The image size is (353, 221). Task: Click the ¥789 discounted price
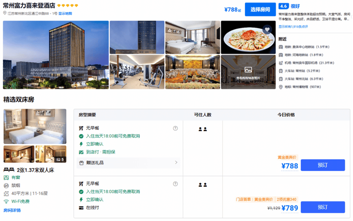(x=290, y=208)
